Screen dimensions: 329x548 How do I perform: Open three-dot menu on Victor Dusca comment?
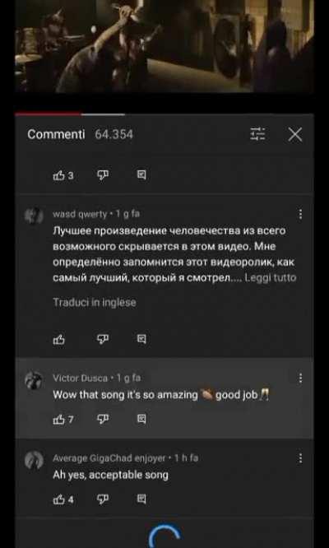tap(300, 378)
